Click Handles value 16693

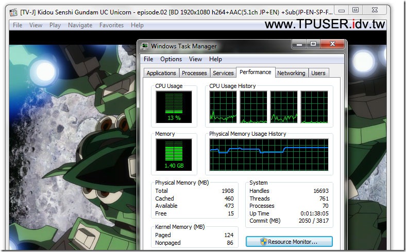321,191
